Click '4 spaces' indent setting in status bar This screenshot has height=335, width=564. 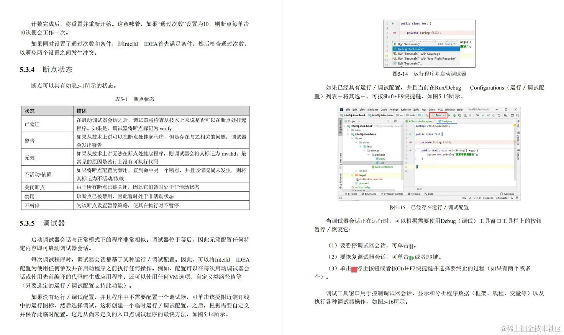(x=488, y=198)
